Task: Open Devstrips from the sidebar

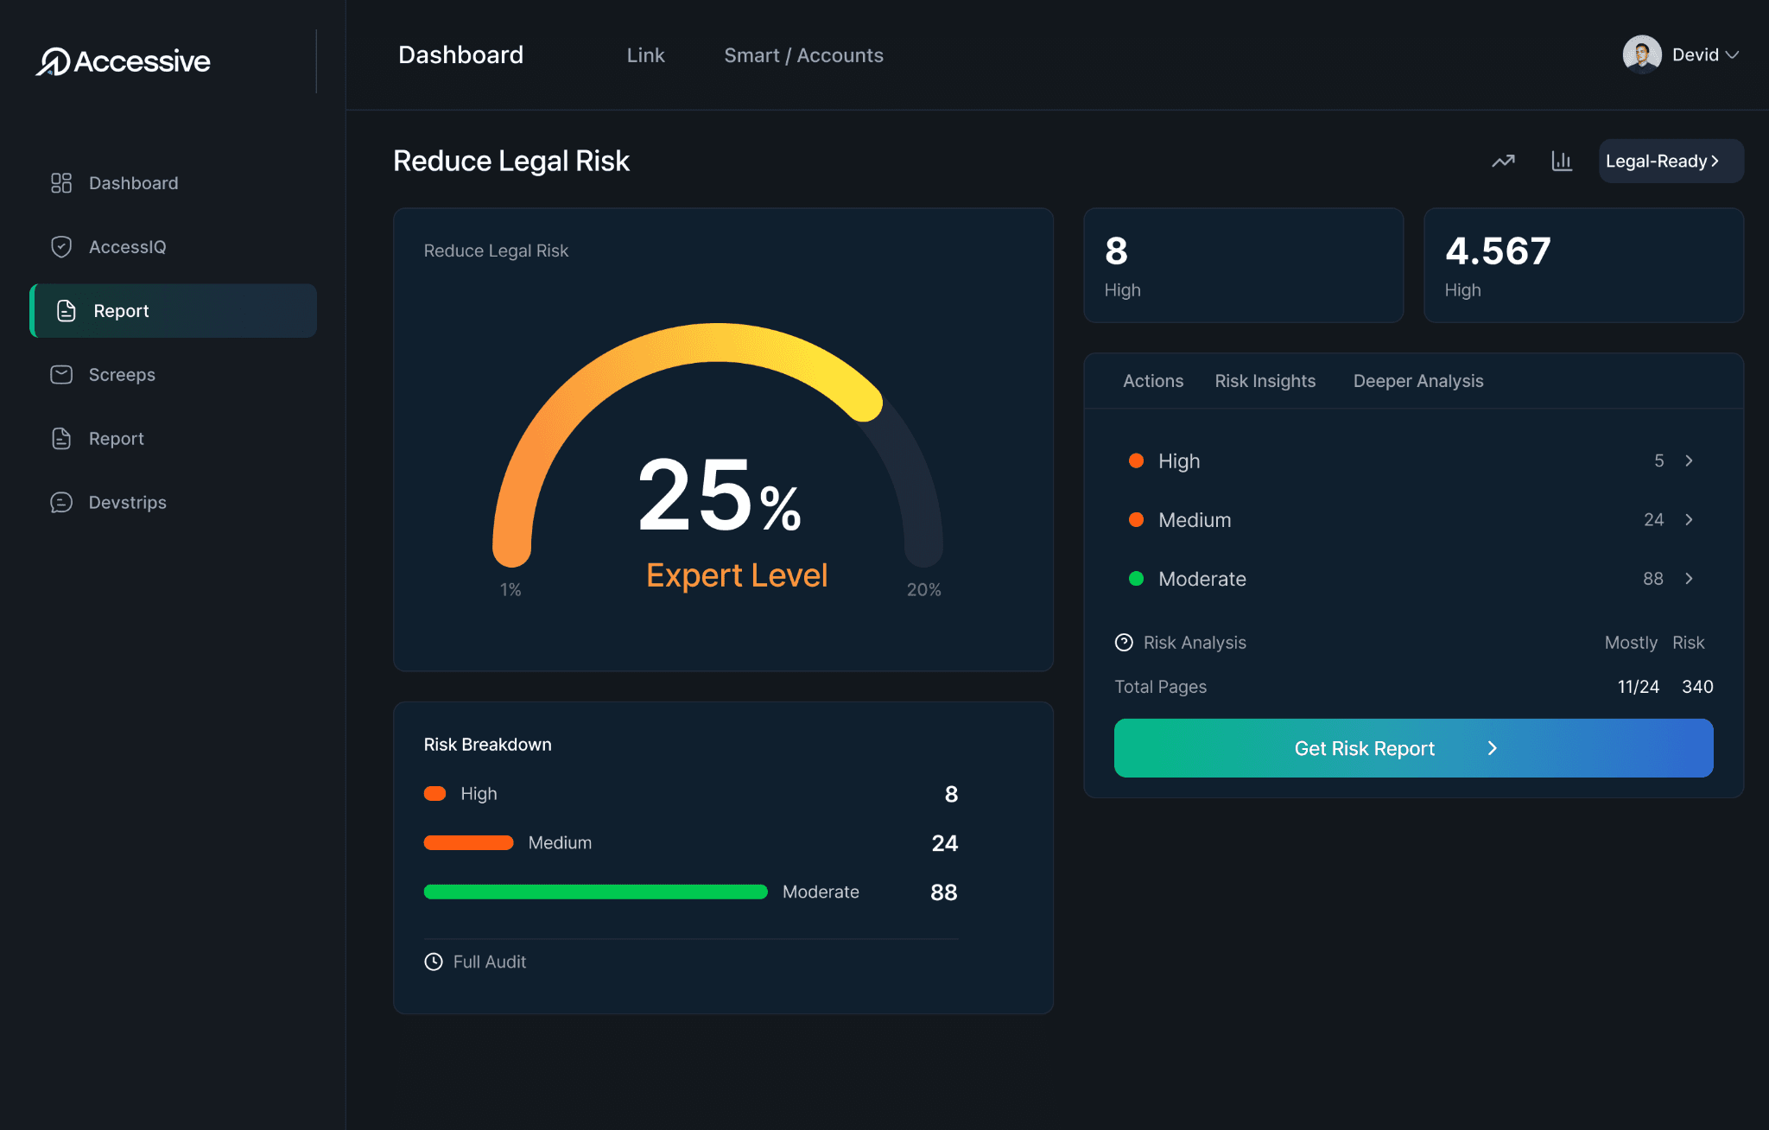Action: pos(128,502)
